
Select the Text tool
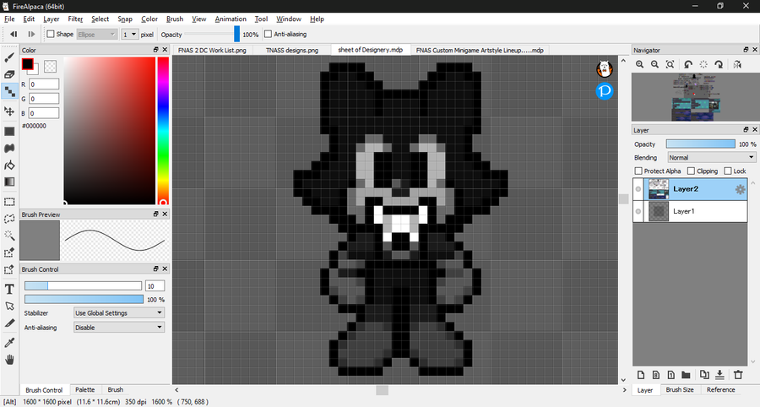point(9,290)
